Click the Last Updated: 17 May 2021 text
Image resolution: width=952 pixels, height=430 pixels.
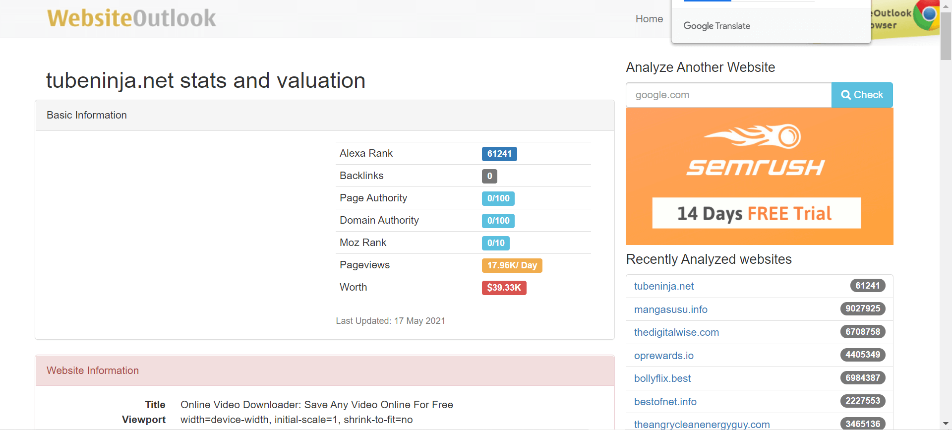pos(390,321)
